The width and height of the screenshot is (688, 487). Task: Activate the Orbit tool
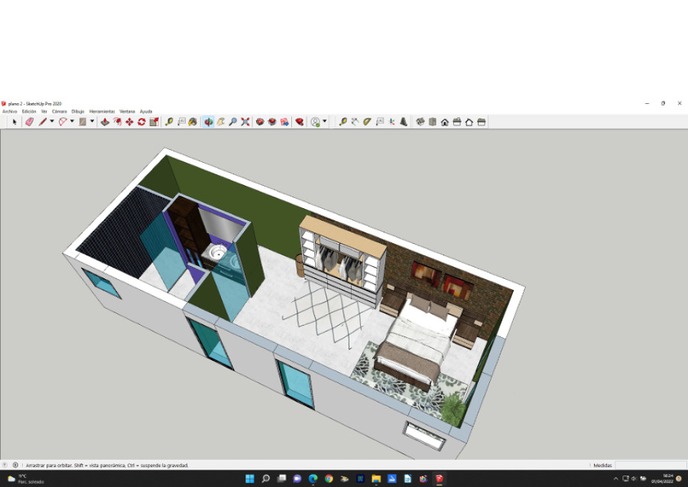(x=208, y=122)
